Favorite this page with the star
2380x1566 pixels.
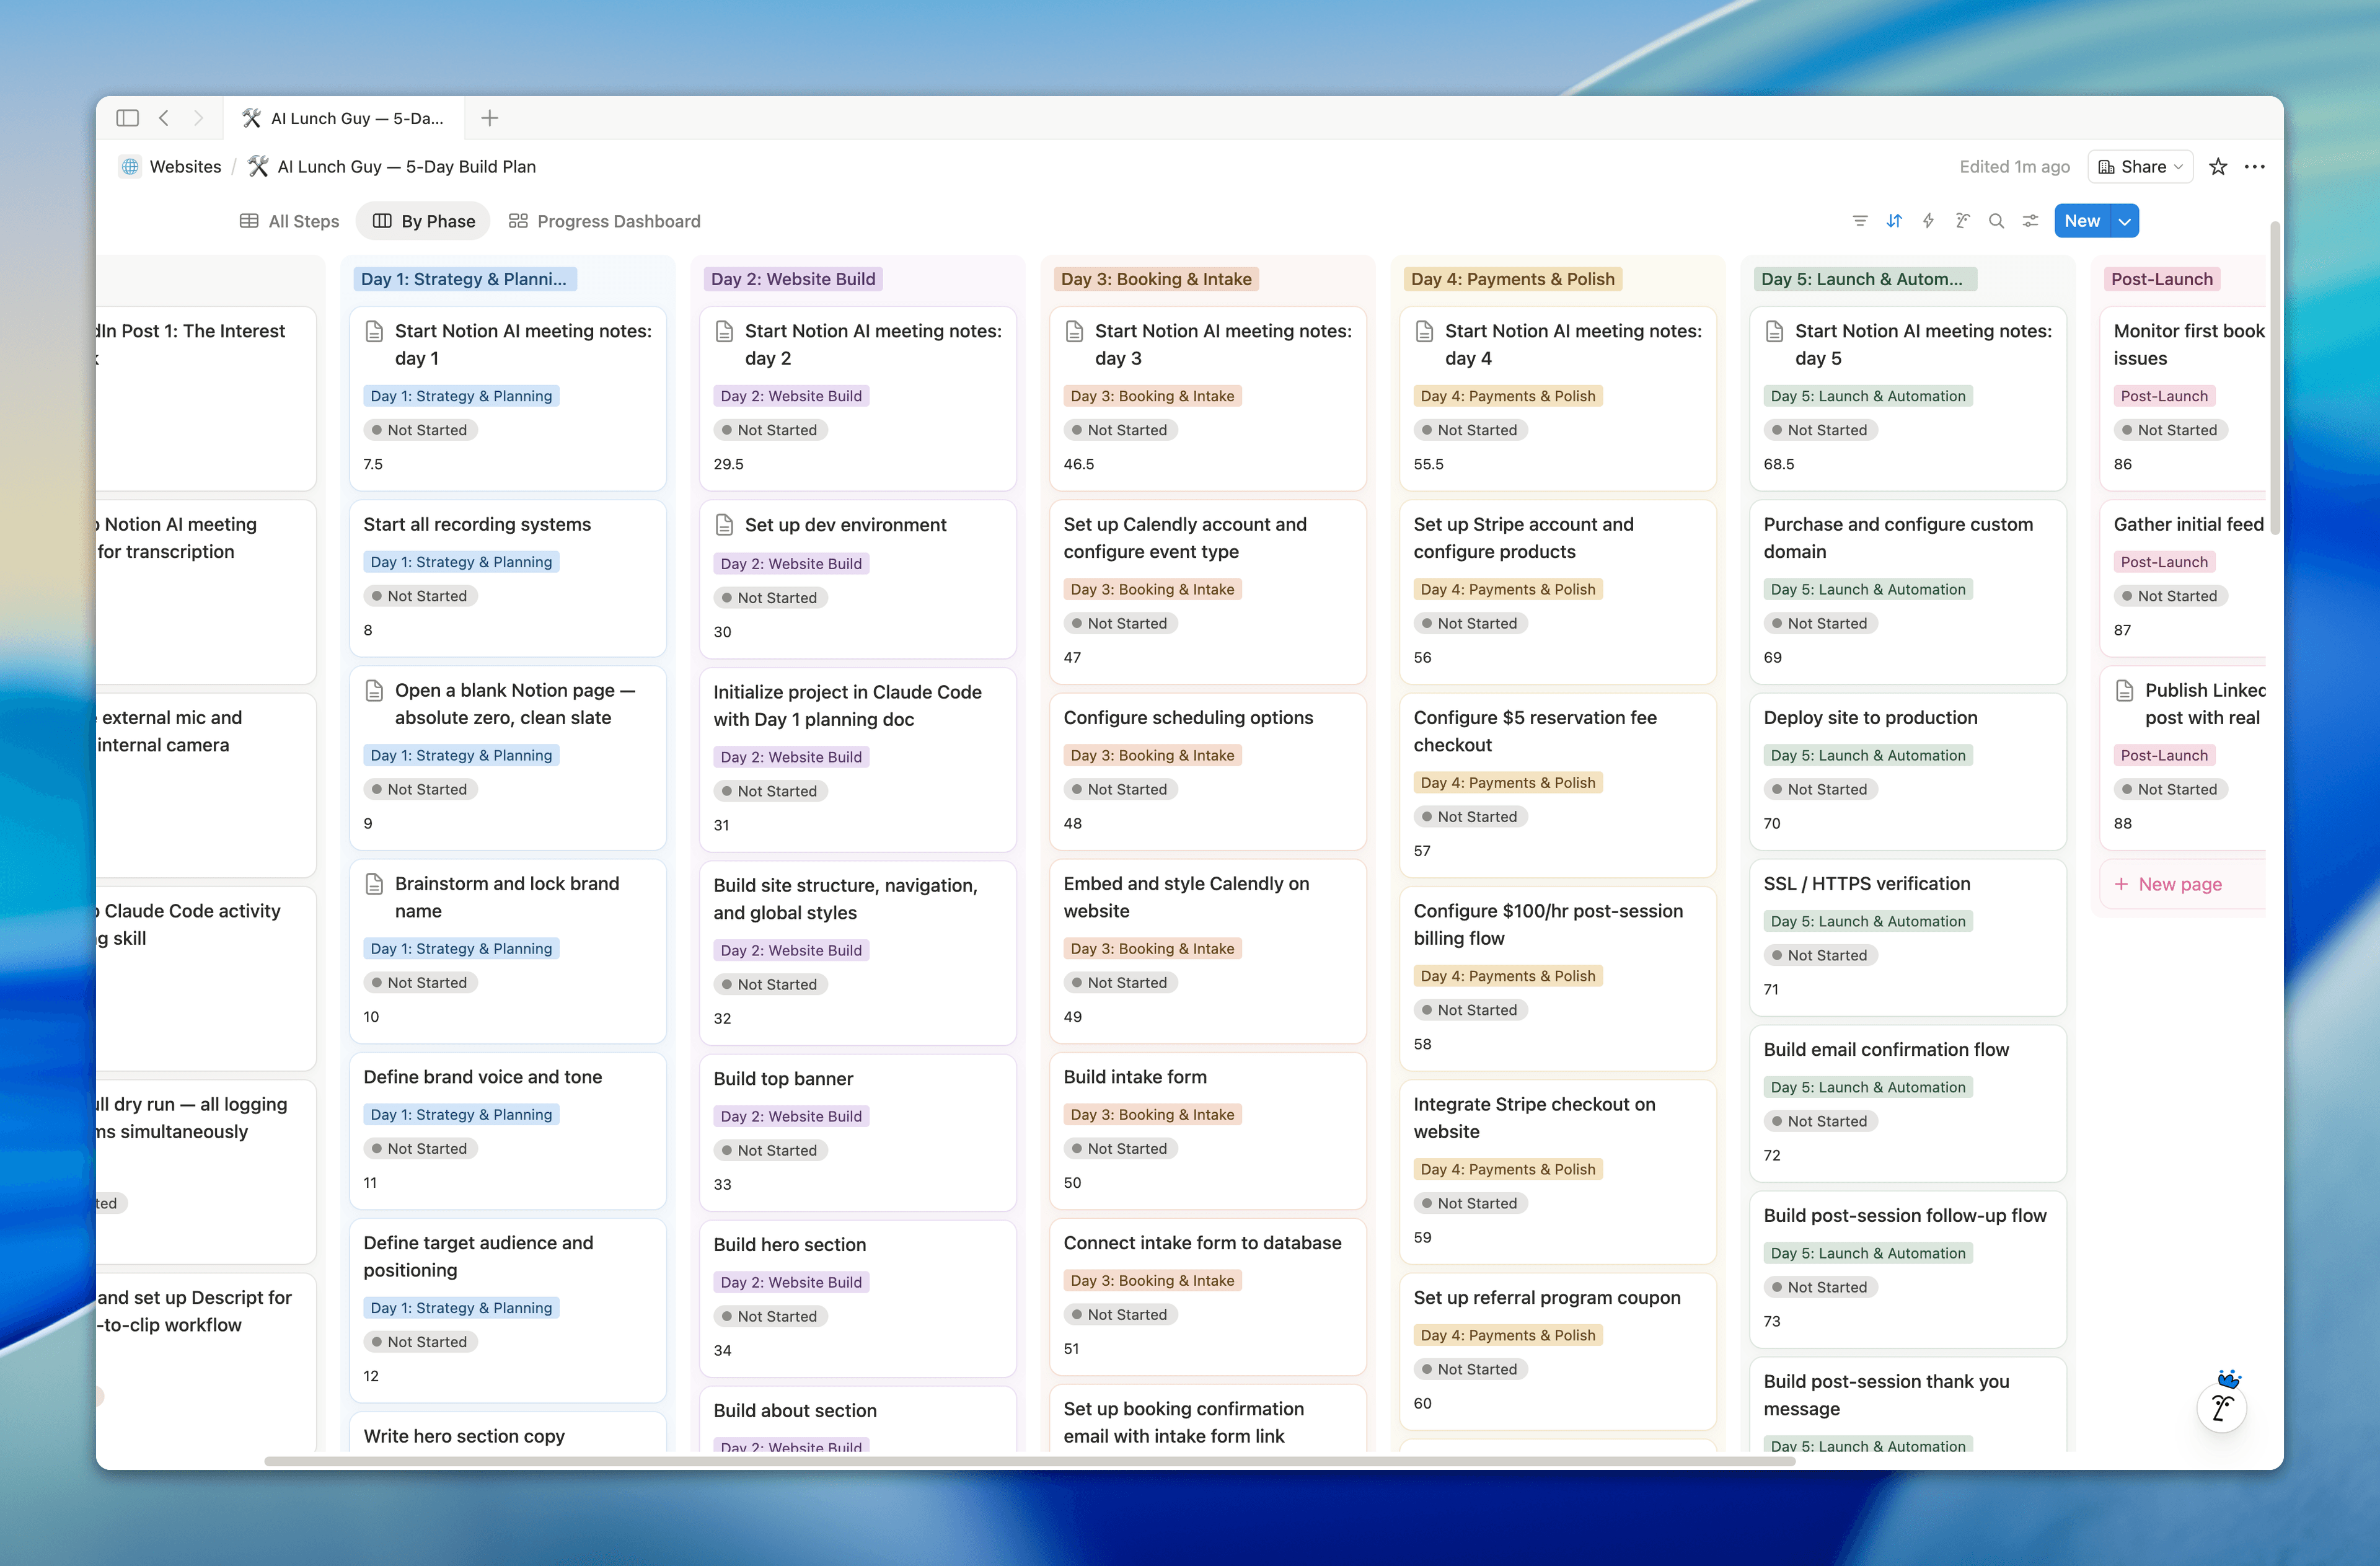(2217, 167)
